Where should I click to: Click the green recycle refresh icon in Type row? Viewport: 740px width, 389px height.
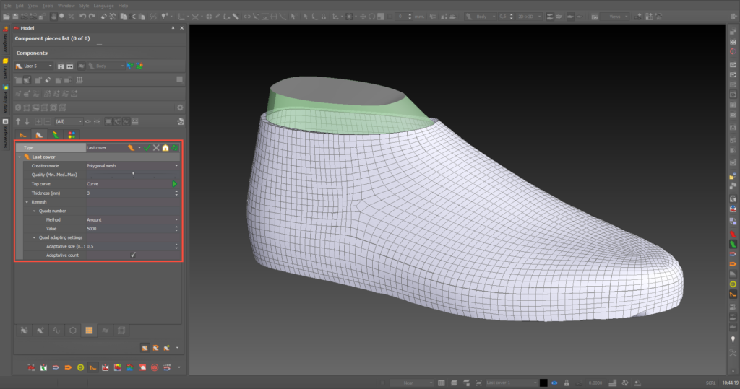[x=175, y=147]
